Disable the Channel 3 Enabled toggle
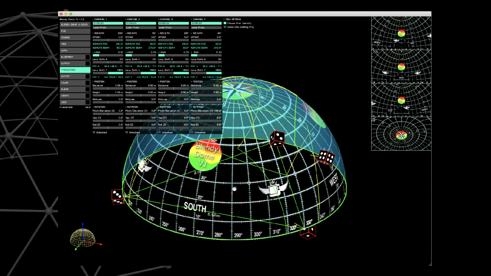 tap(173, 23)
